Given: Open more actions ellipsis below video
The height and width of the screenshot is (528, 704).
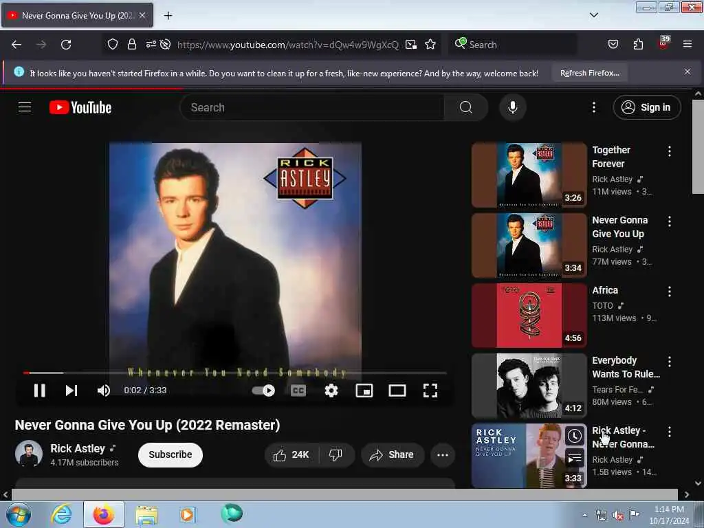Looking at the screenshot, I should coord(443,455).
